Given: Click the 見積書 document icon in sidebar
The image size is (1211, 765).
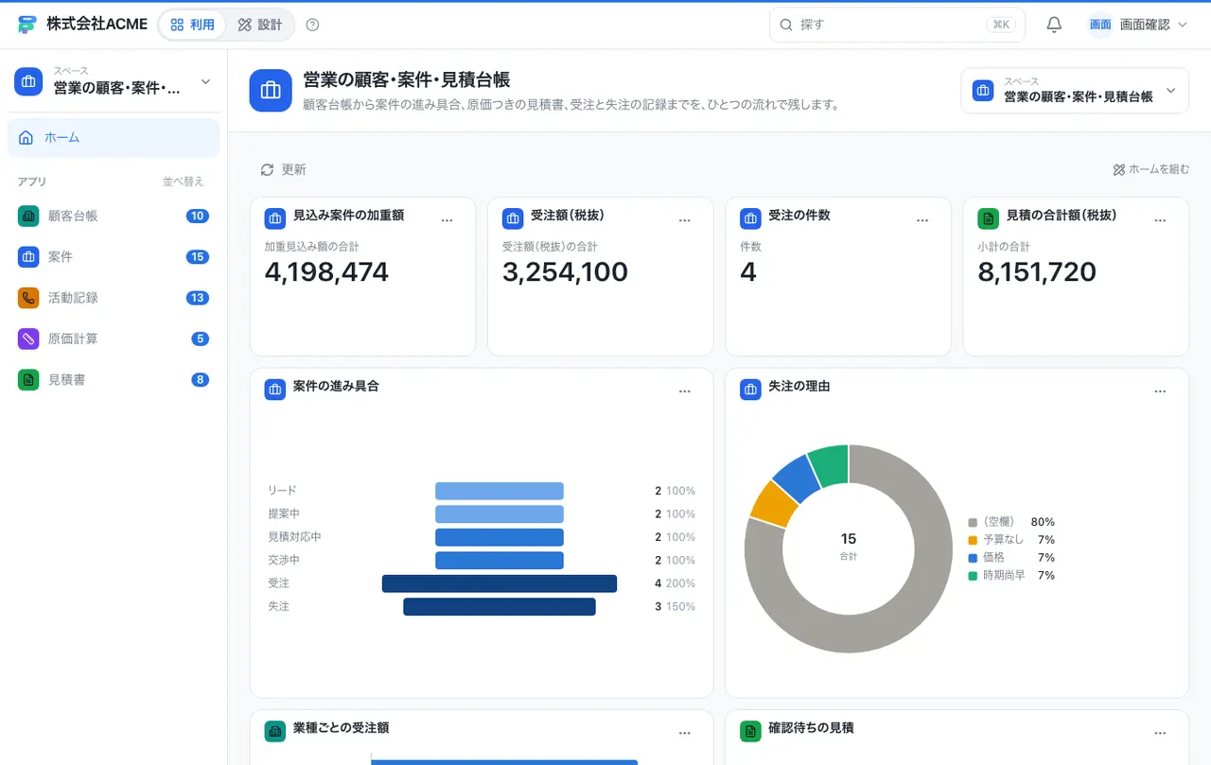Looking at the screenshot, I should 28,379.
